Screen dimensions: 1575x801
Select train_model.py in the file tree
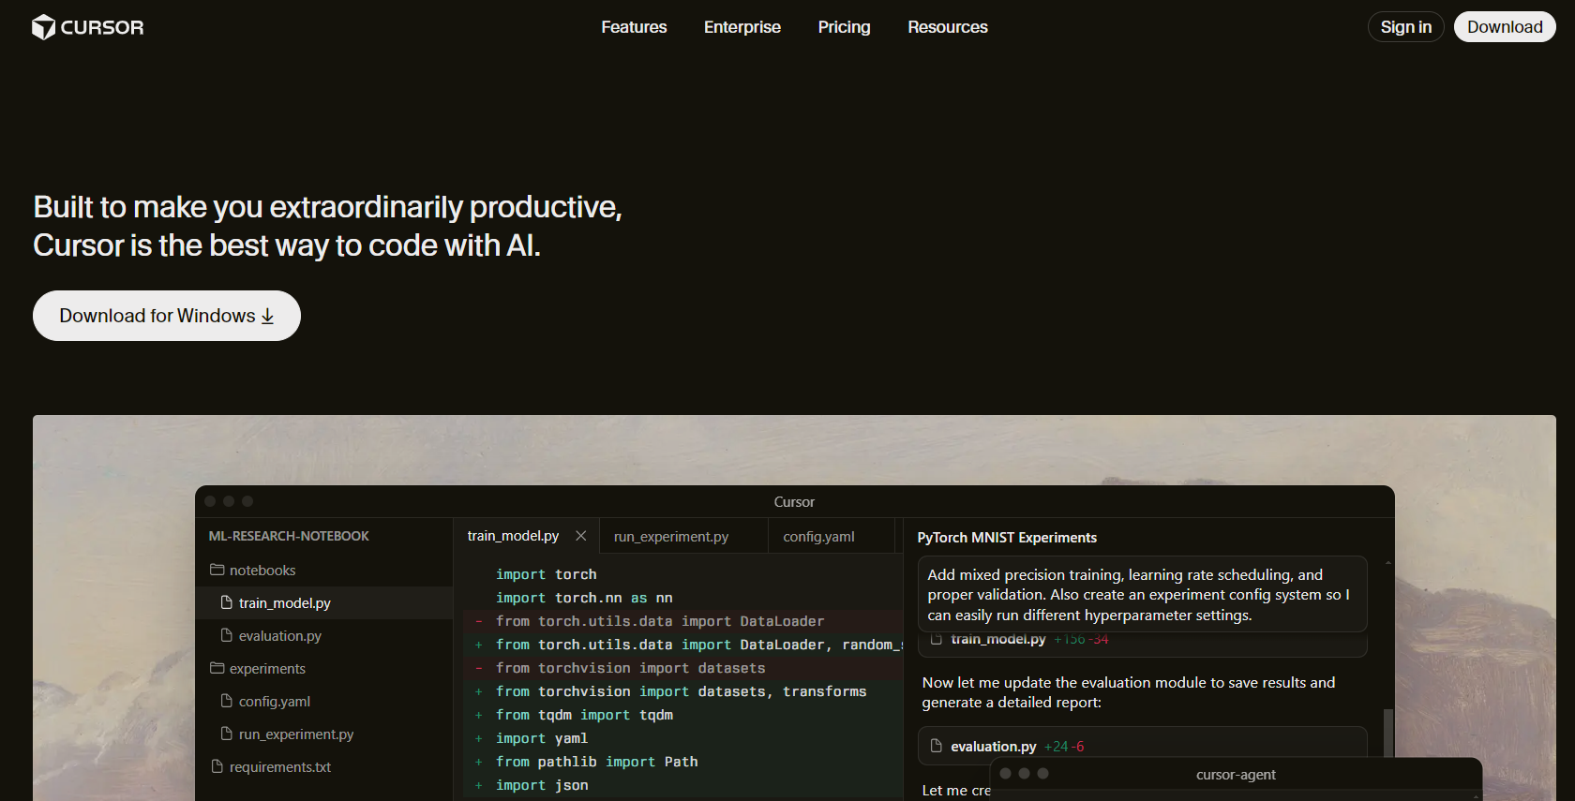(284, 603)
